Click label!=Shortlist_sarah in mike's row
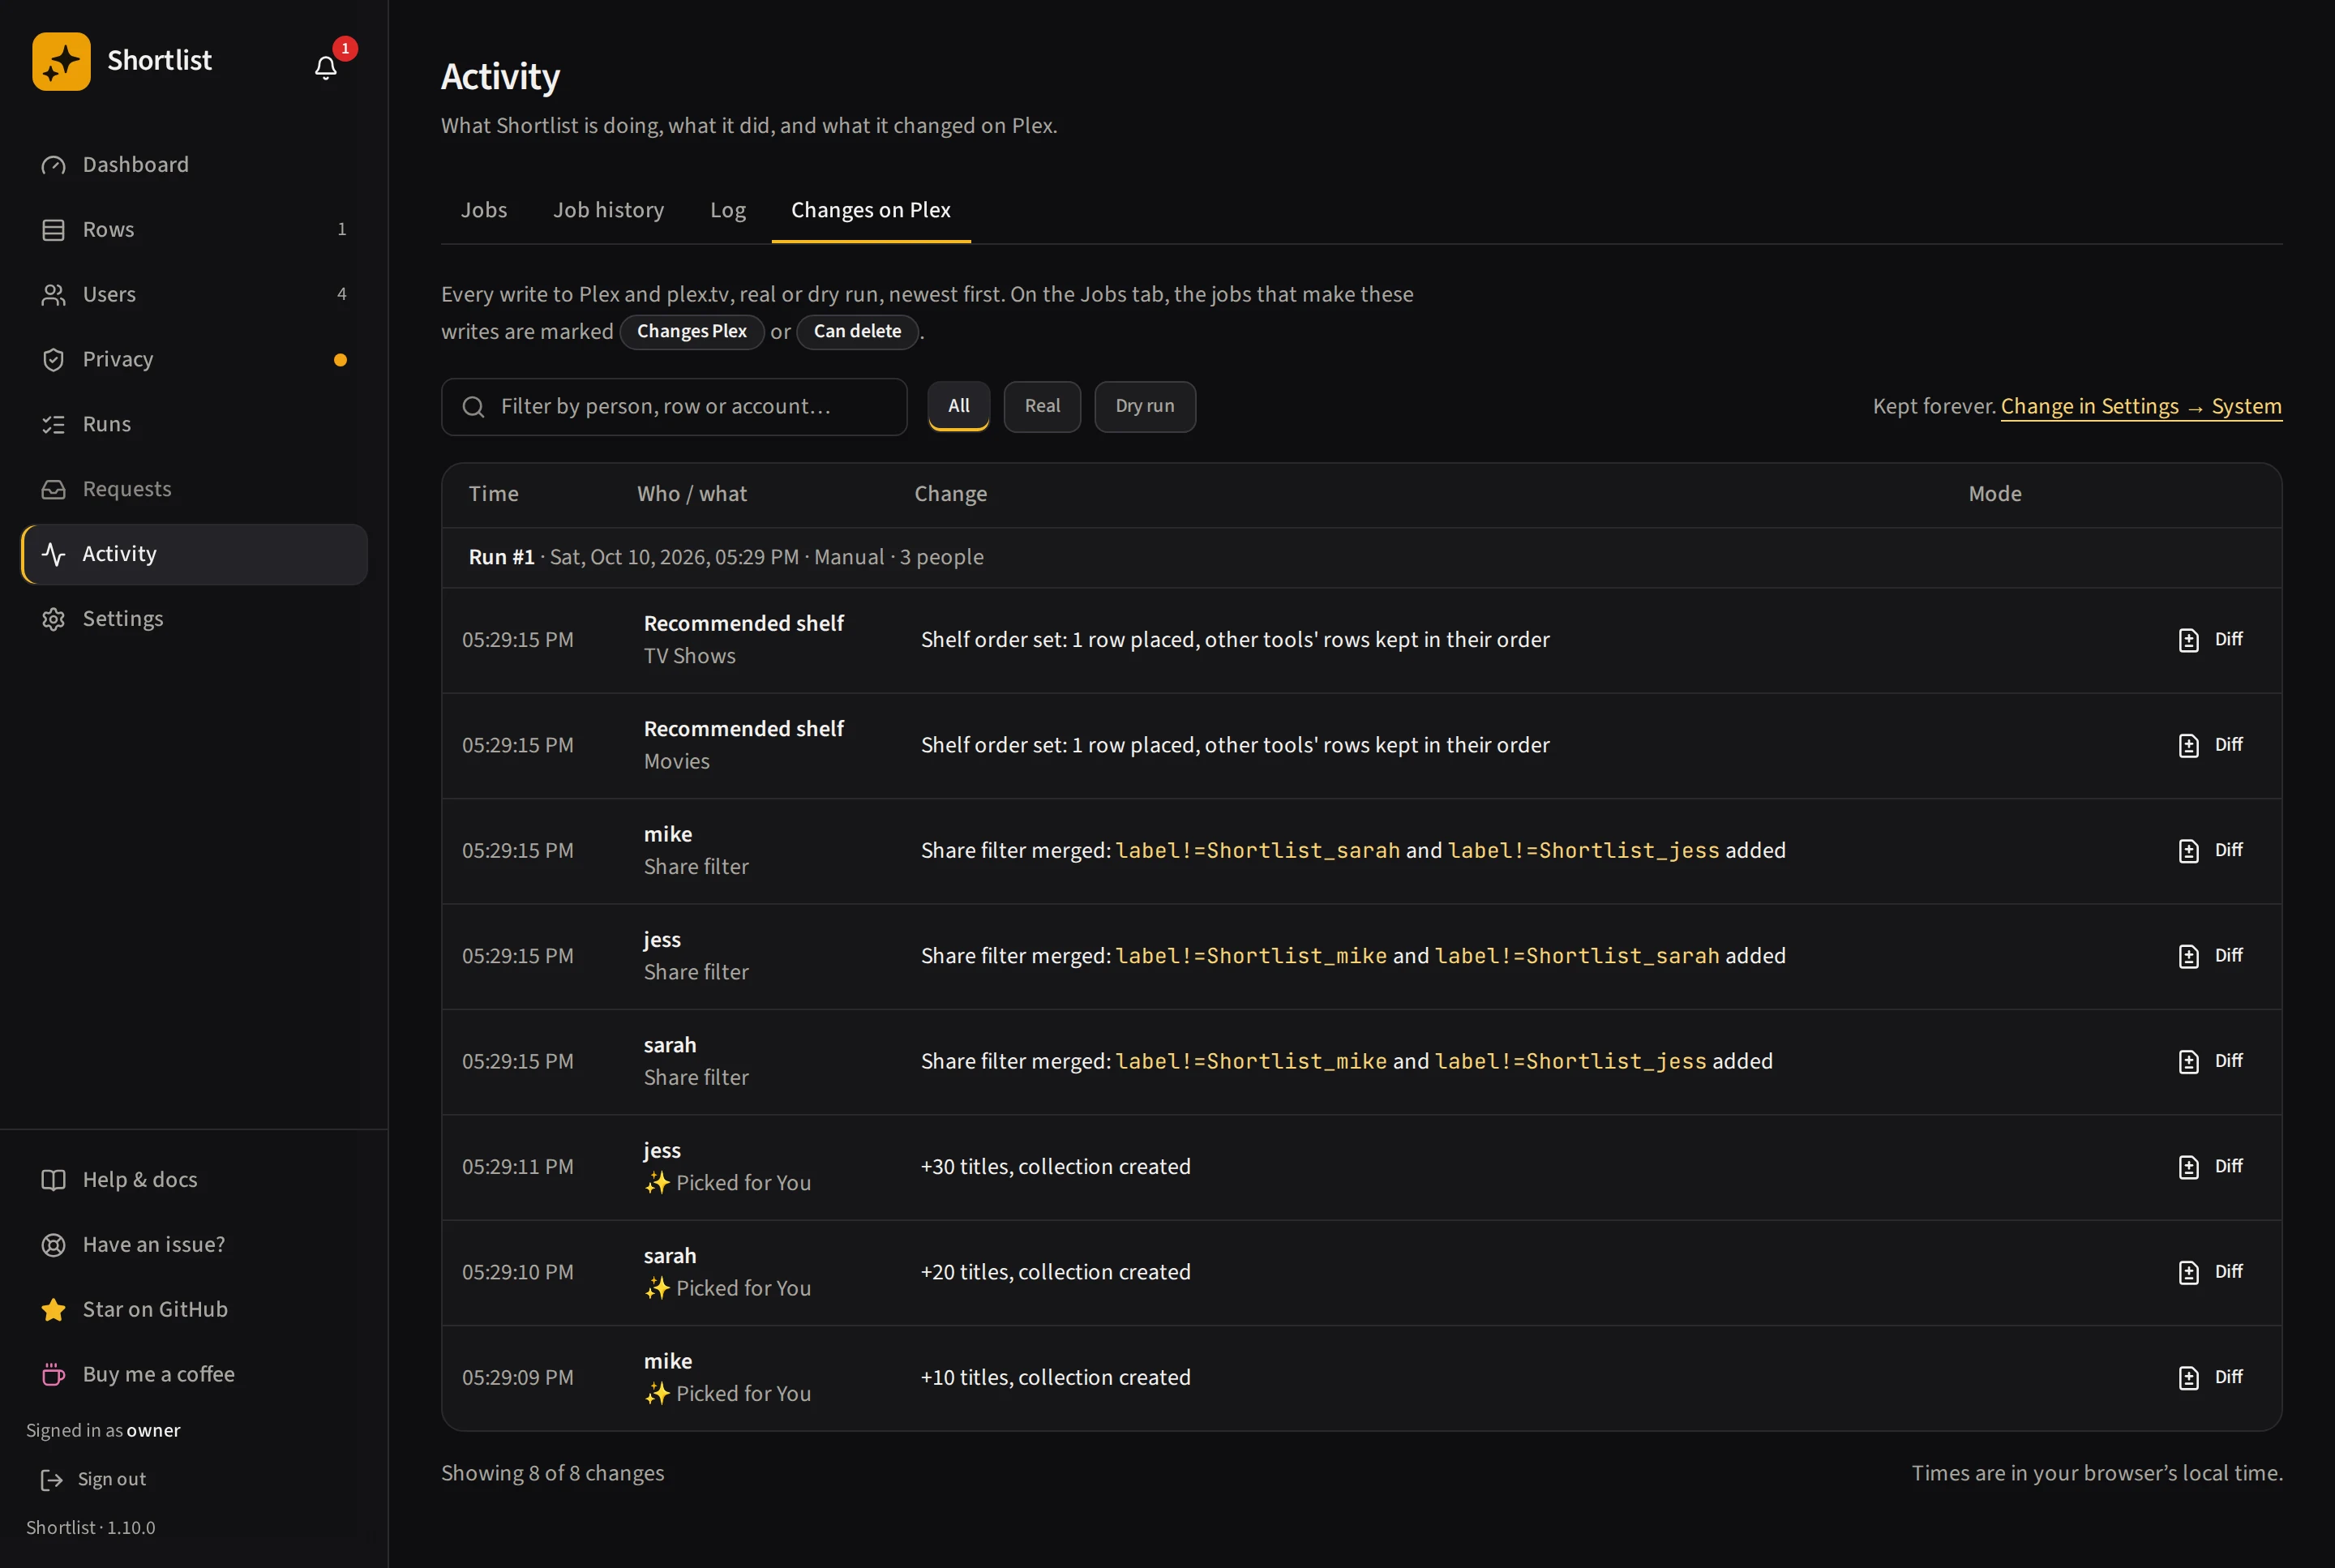This screenshot has width=2335, height=1568. pos(1257,851)
